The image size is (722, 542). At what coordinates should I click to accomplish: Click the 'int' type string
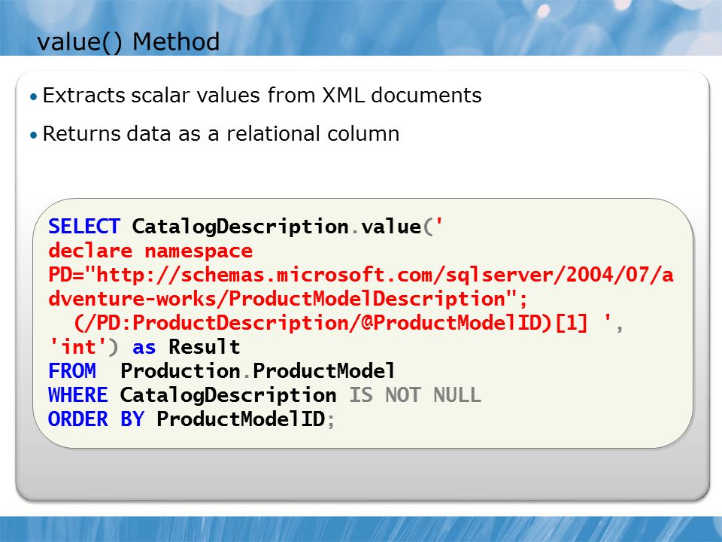[78, 347]
